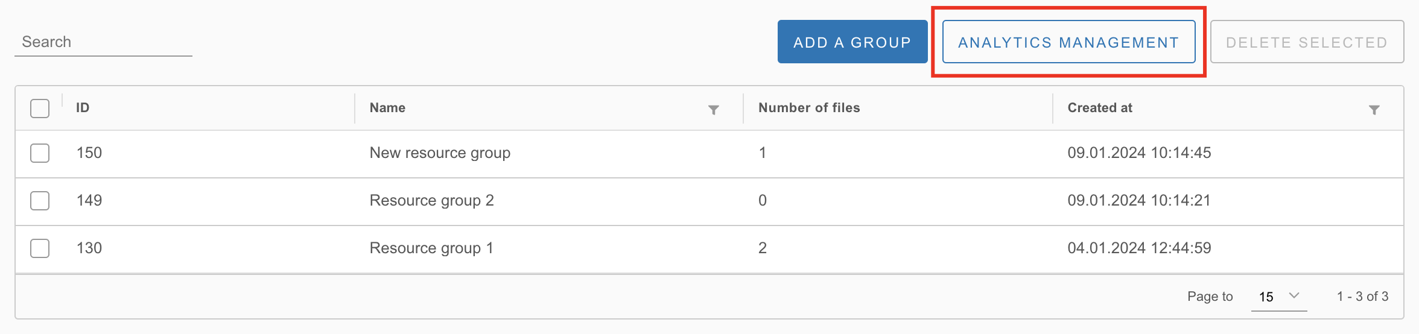Click the page size chevron arrow
The width and height of the screenshot is (1419, 334).
pyautogui.click(x=1294, y=295)
